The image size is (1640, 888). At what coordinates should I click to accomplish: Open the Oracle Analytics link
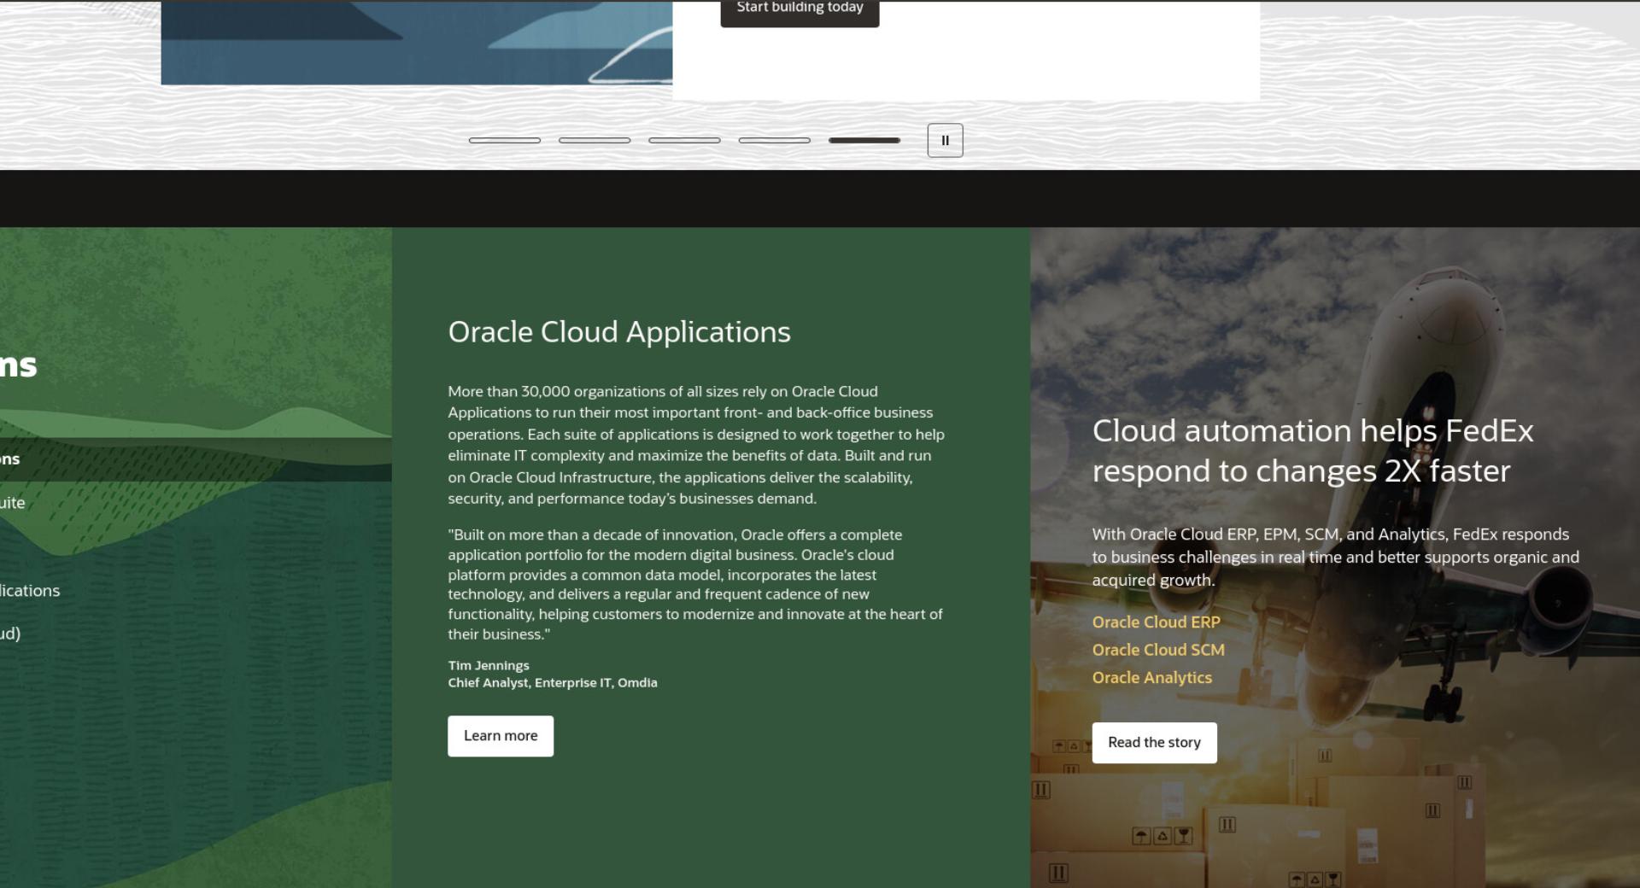pos(1151,678)
